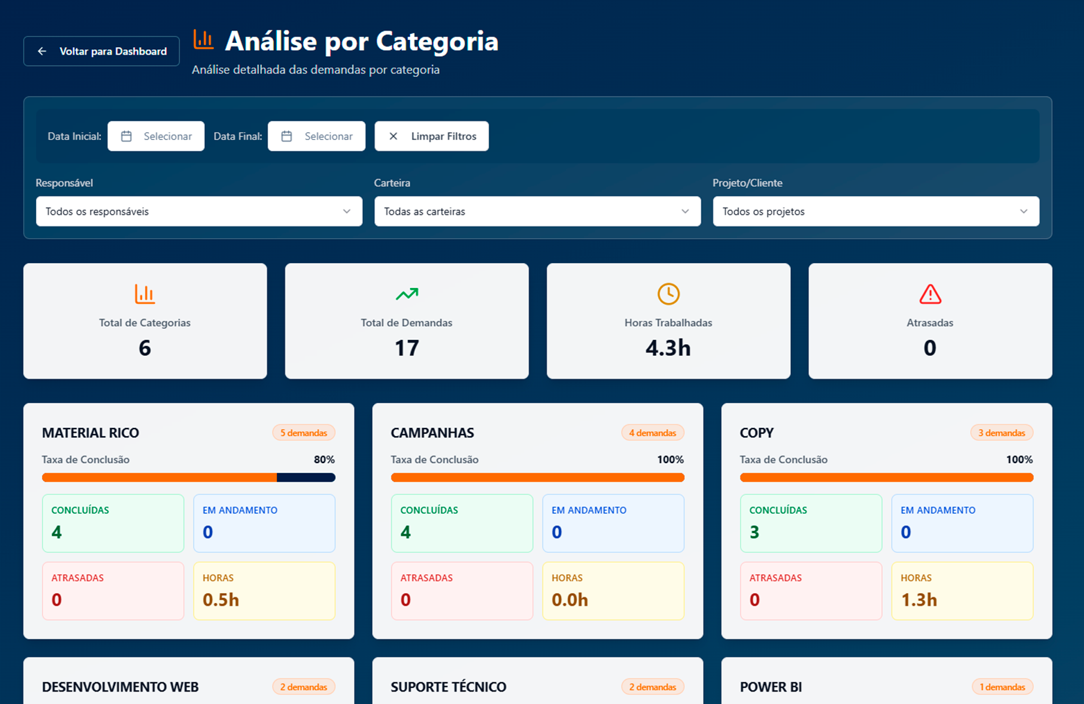Click the "Responsável" filter label
The width and height of the screenshot is (1084, 704).
pyautogui.click(x=64, y=183)
